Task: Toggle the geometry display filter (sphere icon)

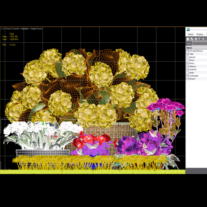Action: tap(188, 39)
